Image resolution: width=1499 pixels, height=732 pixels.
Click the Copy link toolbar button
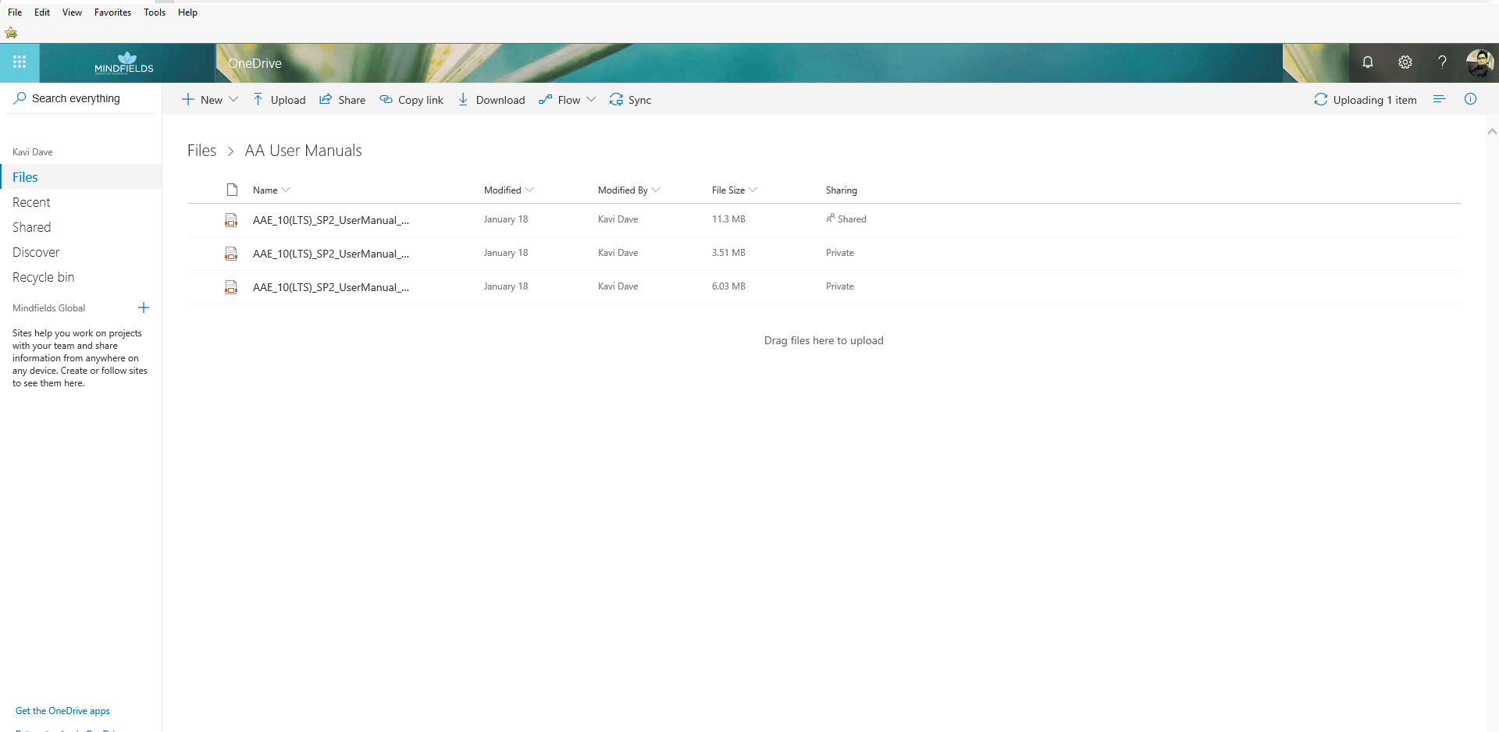[x=411, y=100]
